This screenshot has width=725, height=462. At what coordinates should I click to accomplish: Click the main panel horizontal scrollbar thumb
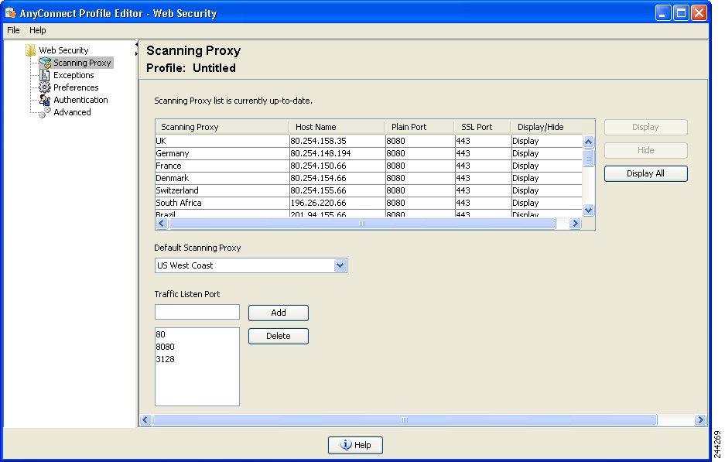coord(405,420)
